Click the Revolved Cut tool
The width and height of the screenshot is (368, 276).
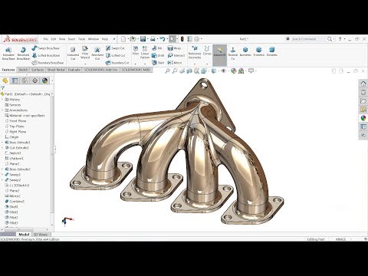tap(97, 53)
